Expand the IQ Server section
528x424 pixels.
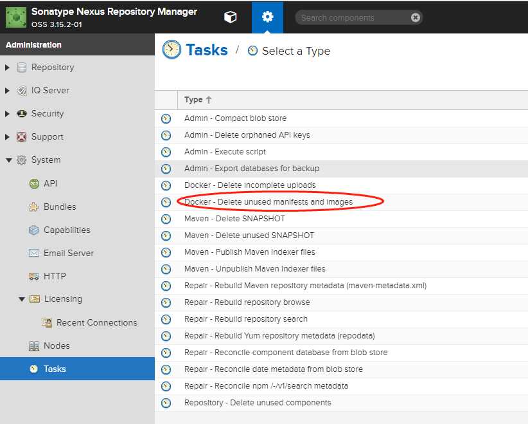tap(8, 91)
